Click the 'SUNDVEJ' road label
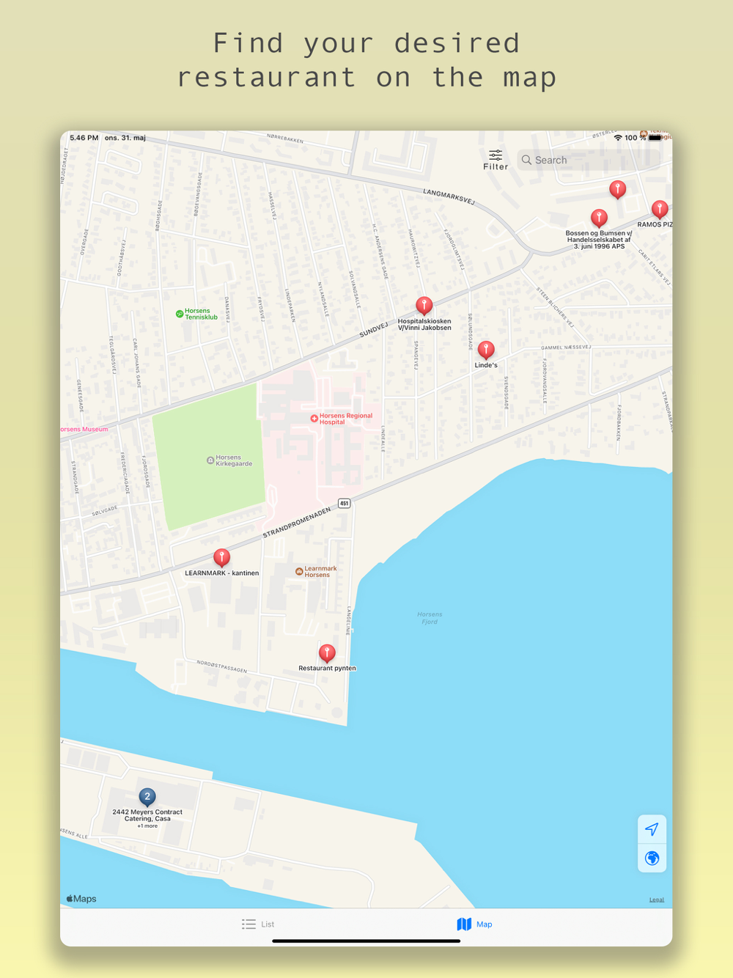Viewport: 733px width, 978px height. click(373, 330)
